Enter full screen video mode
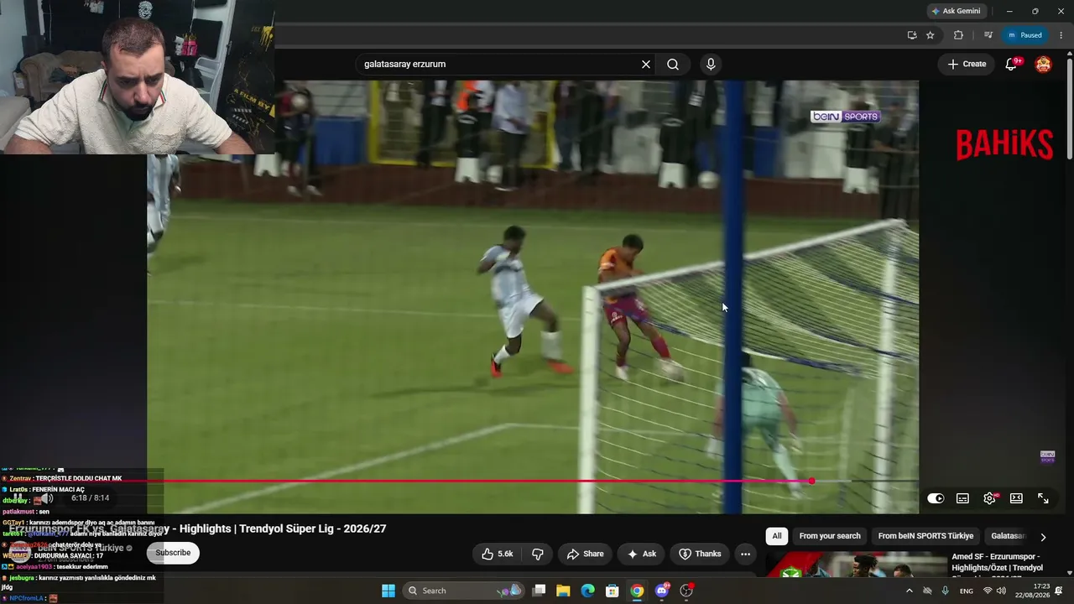Image resolution: width=1074 pixels, height=604 pixels. tap(1043, 498)
